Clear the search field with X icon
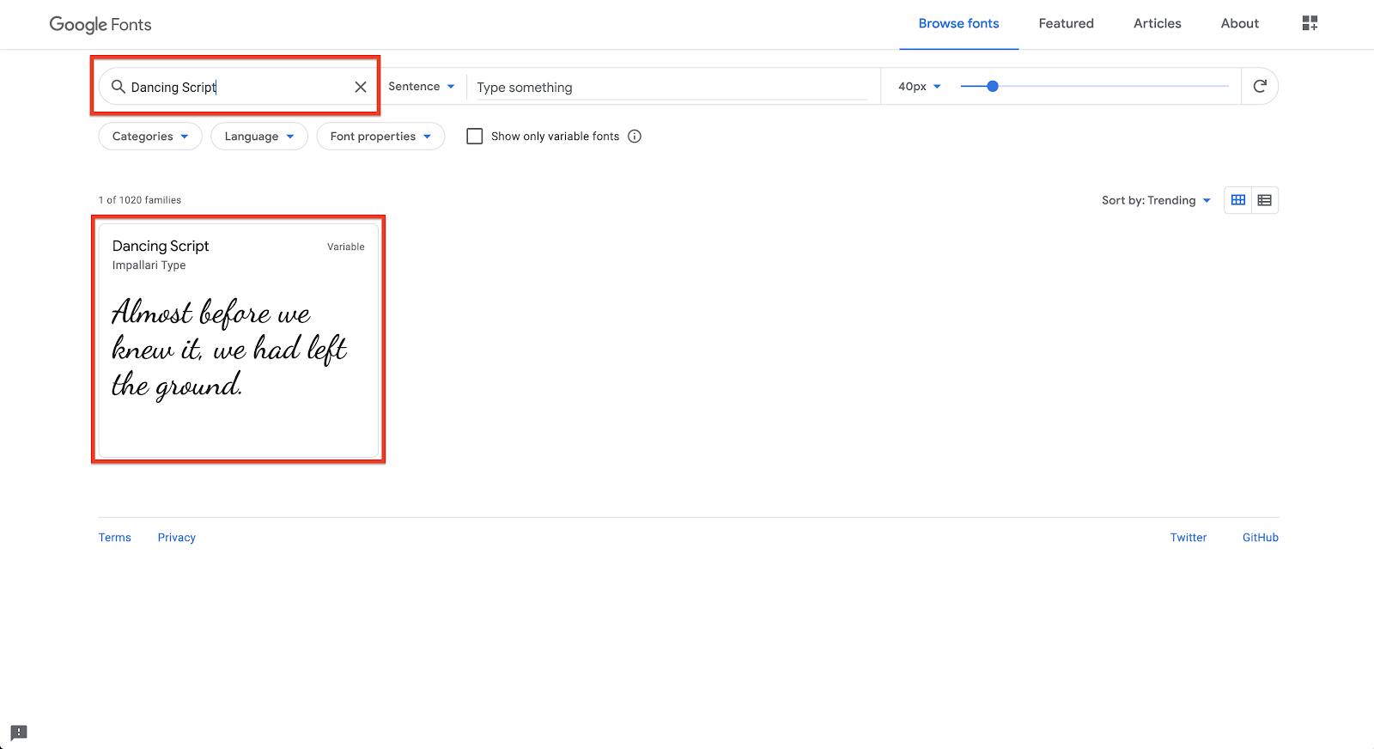This screenshot has height=749, width=1374. point(361,87)
